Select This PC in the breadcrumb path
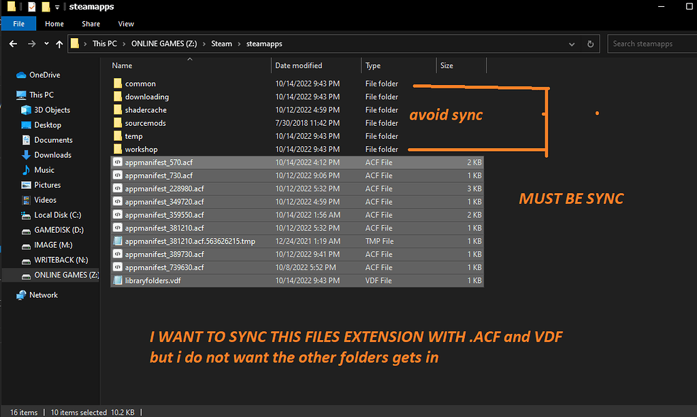Image resolution: width=697 pixels, height=417 pixels. click(104, 44)
